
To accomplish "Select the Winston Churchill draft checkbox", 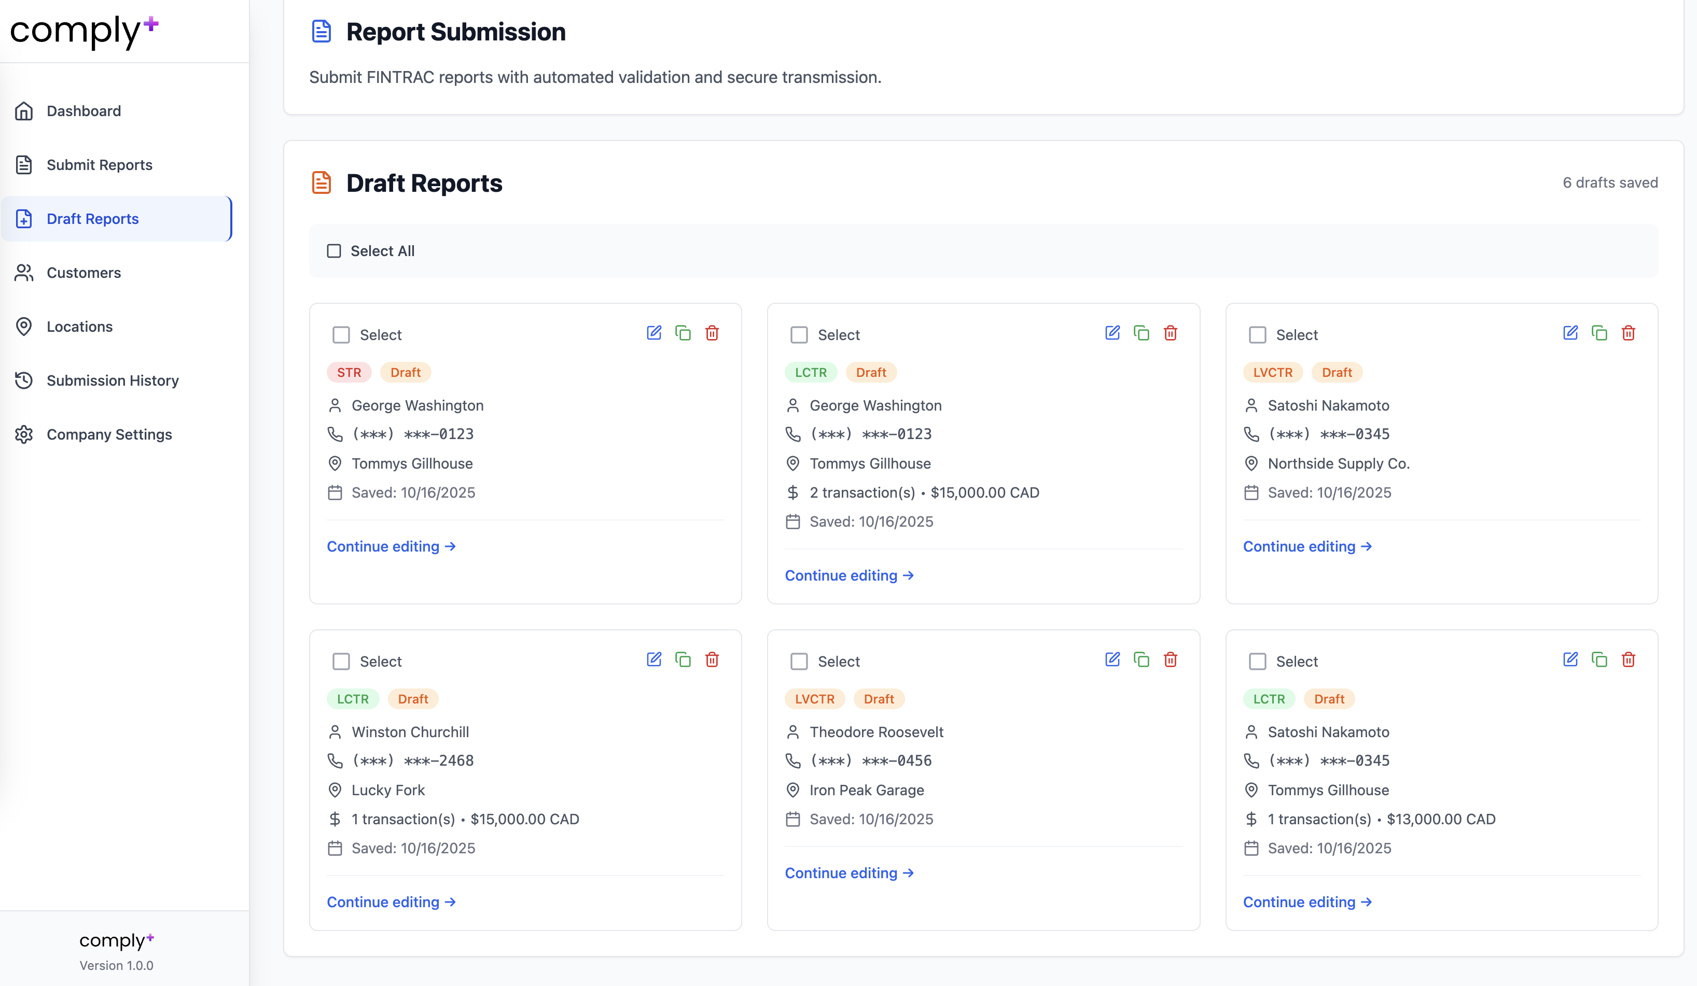I will 341,661.
